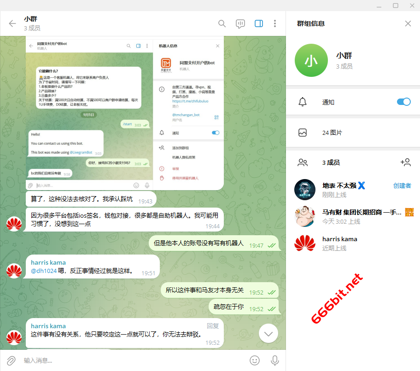Search messages in the 小群 chat
Screen dimensions: 420x371
(222, 23)
